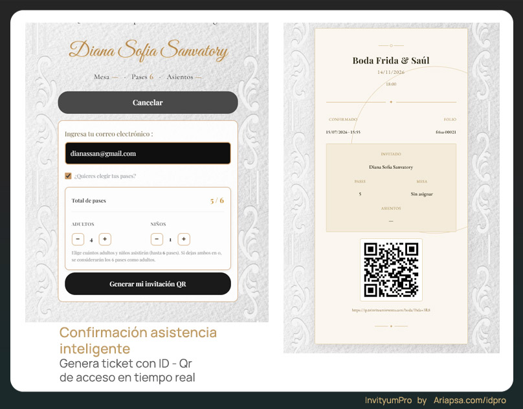
Task: Decrease niños count with minus button
Action: coord(157,239)
